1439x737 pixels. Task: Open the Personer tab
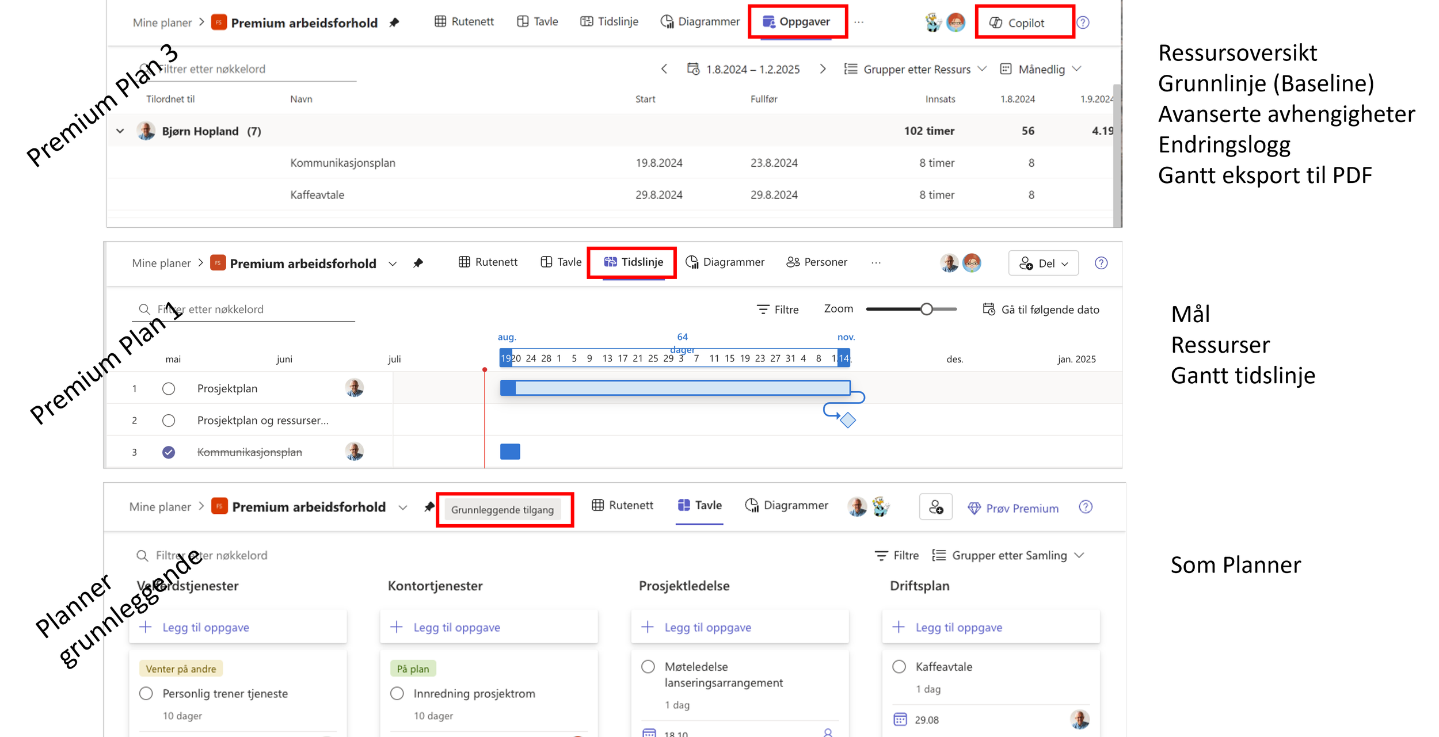pyautogui.click(x=817, y=262)
